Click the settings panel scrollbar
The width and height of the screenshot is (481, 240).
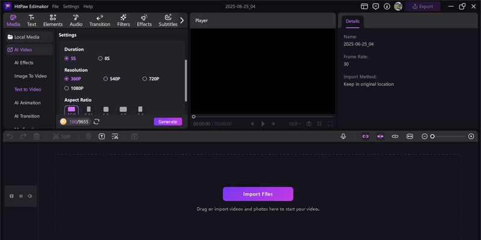pyautogui.click(x=186, y=80)
